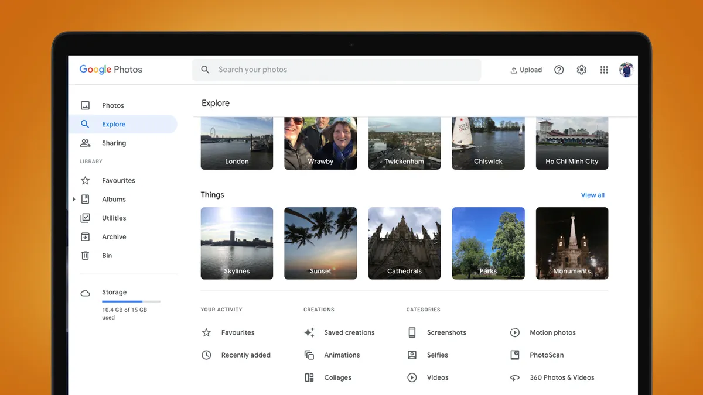The height and width of the screenshot is (395, 703).
Task: Click View all link beside Things
Action: coord(592,195)
